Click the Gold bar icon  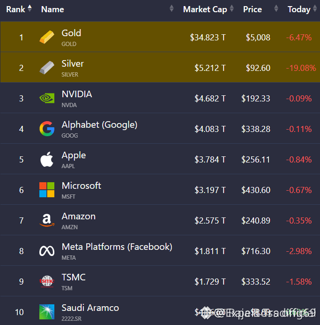coord(47,38)
